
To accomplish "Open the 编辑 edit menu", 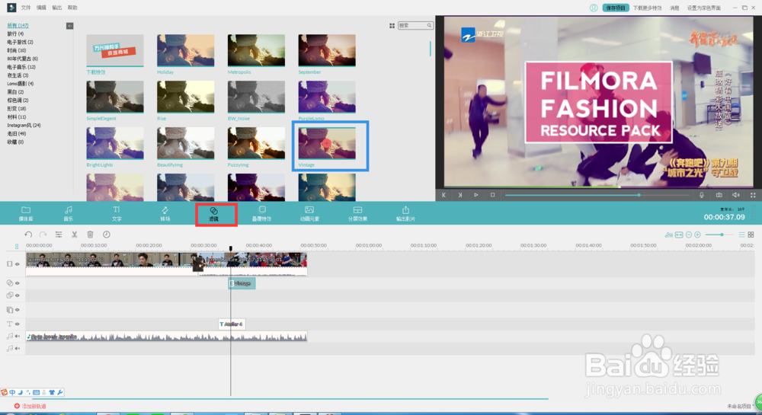I will coord(41,8).
